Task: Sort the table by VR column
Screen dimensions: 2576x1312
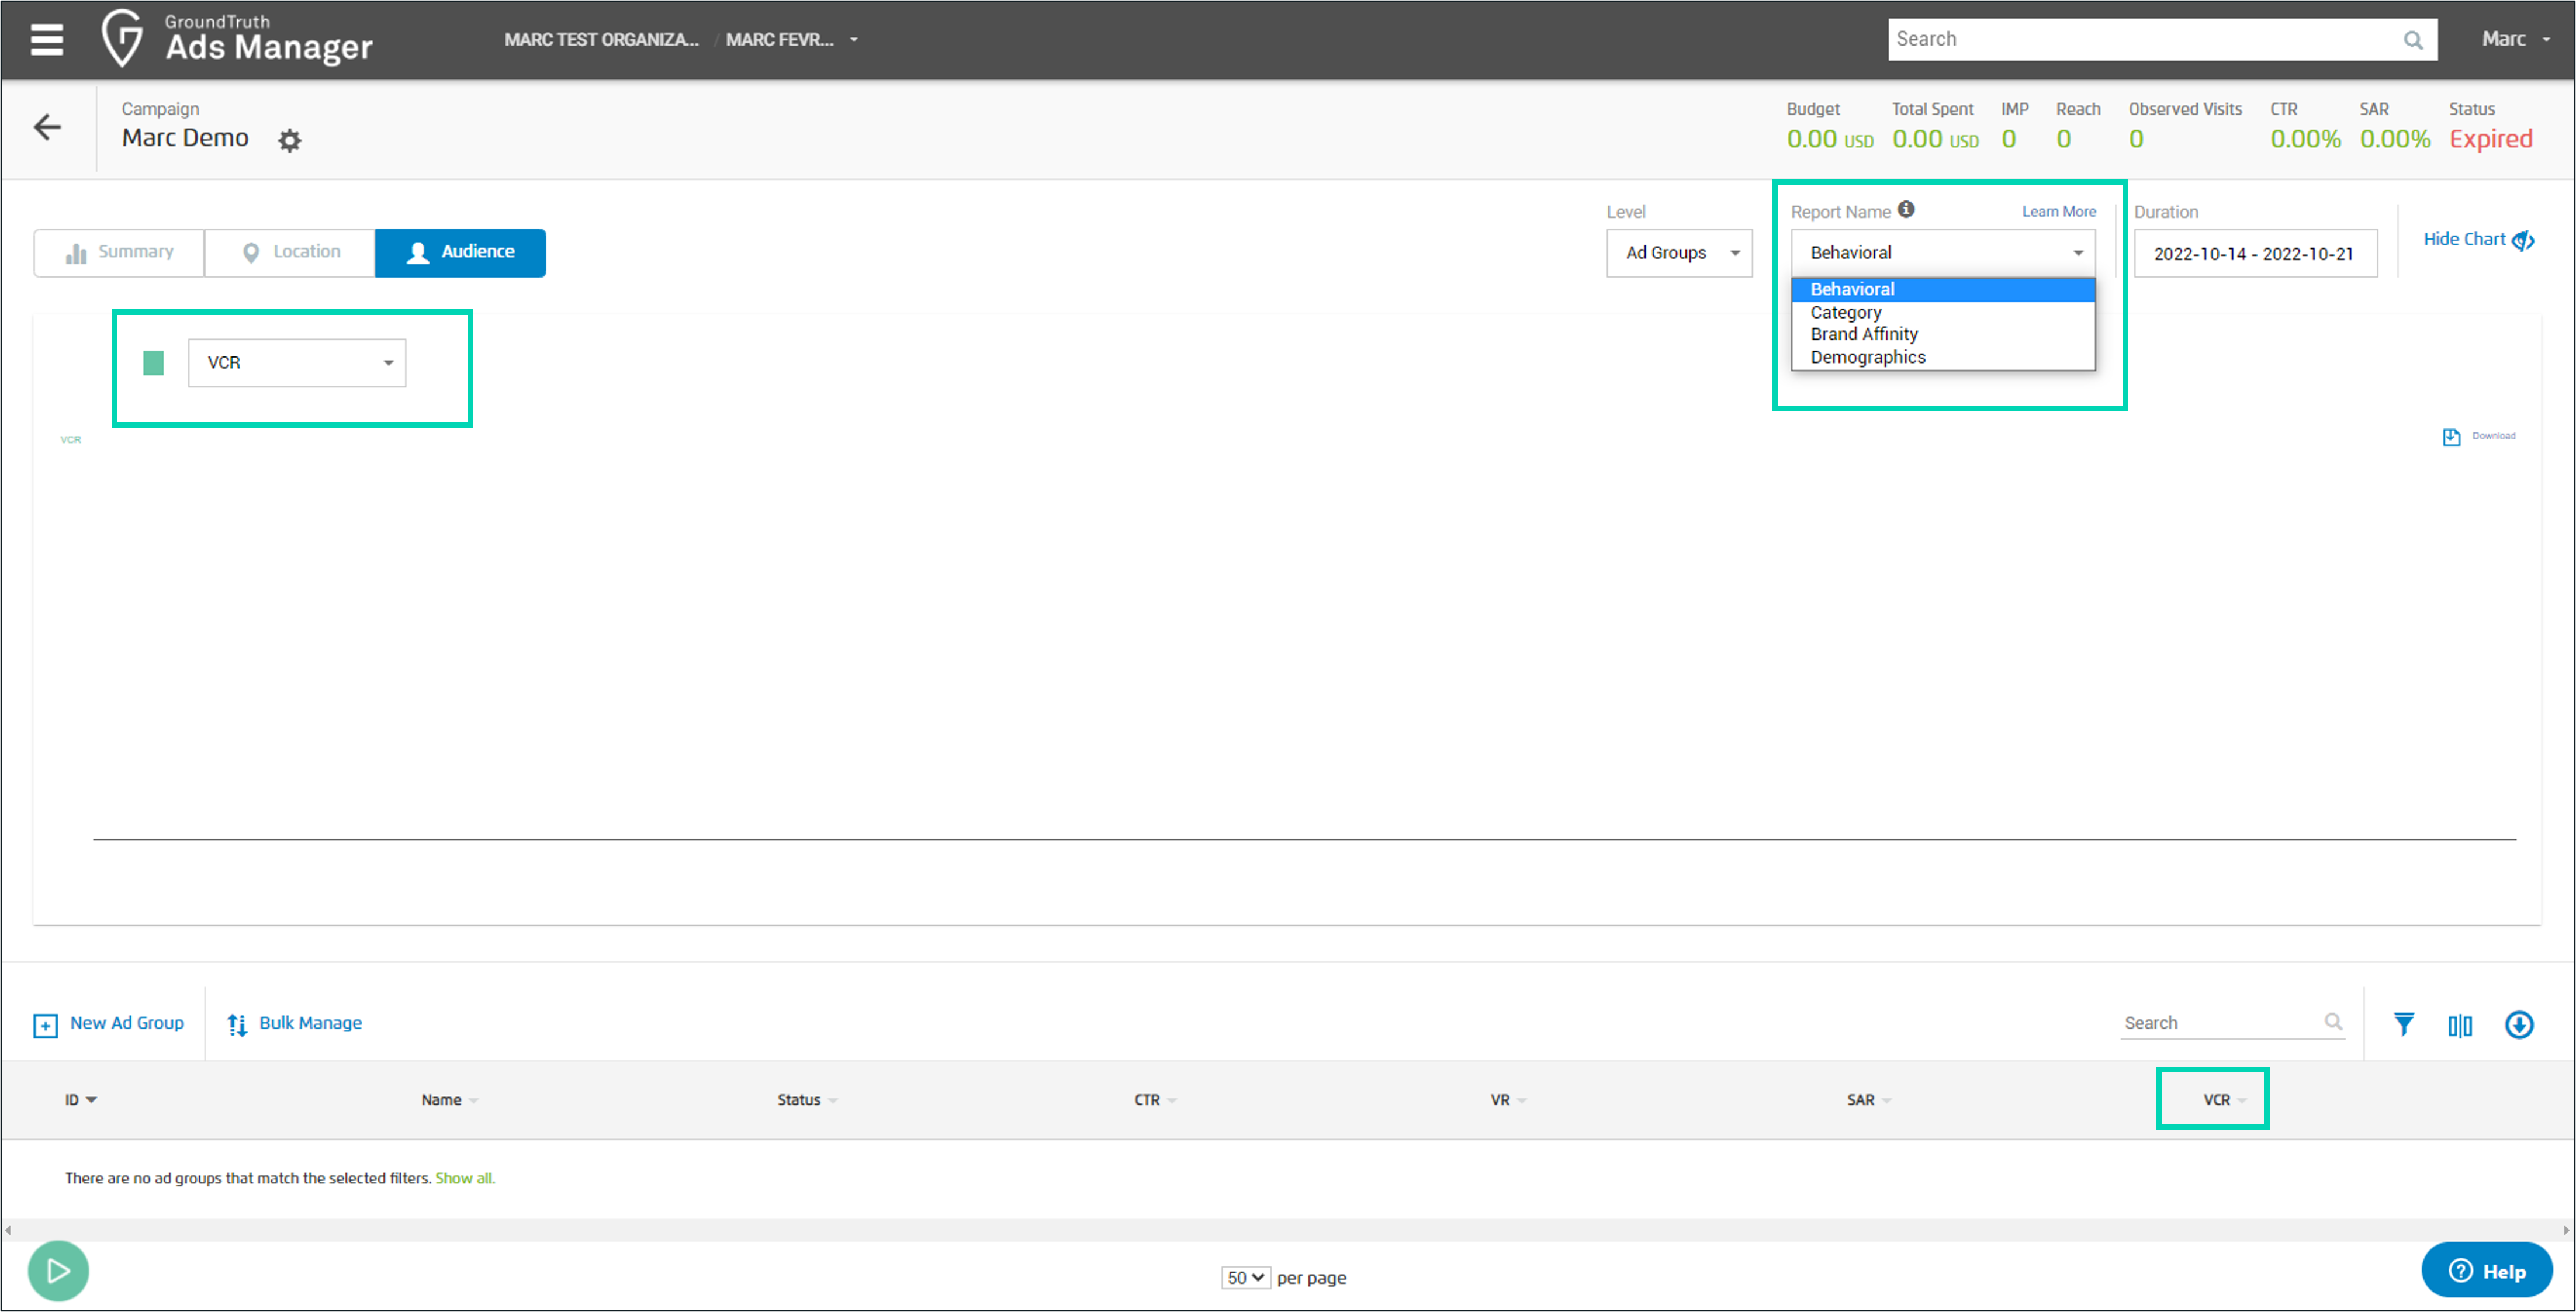Action: point(1508,1100)
